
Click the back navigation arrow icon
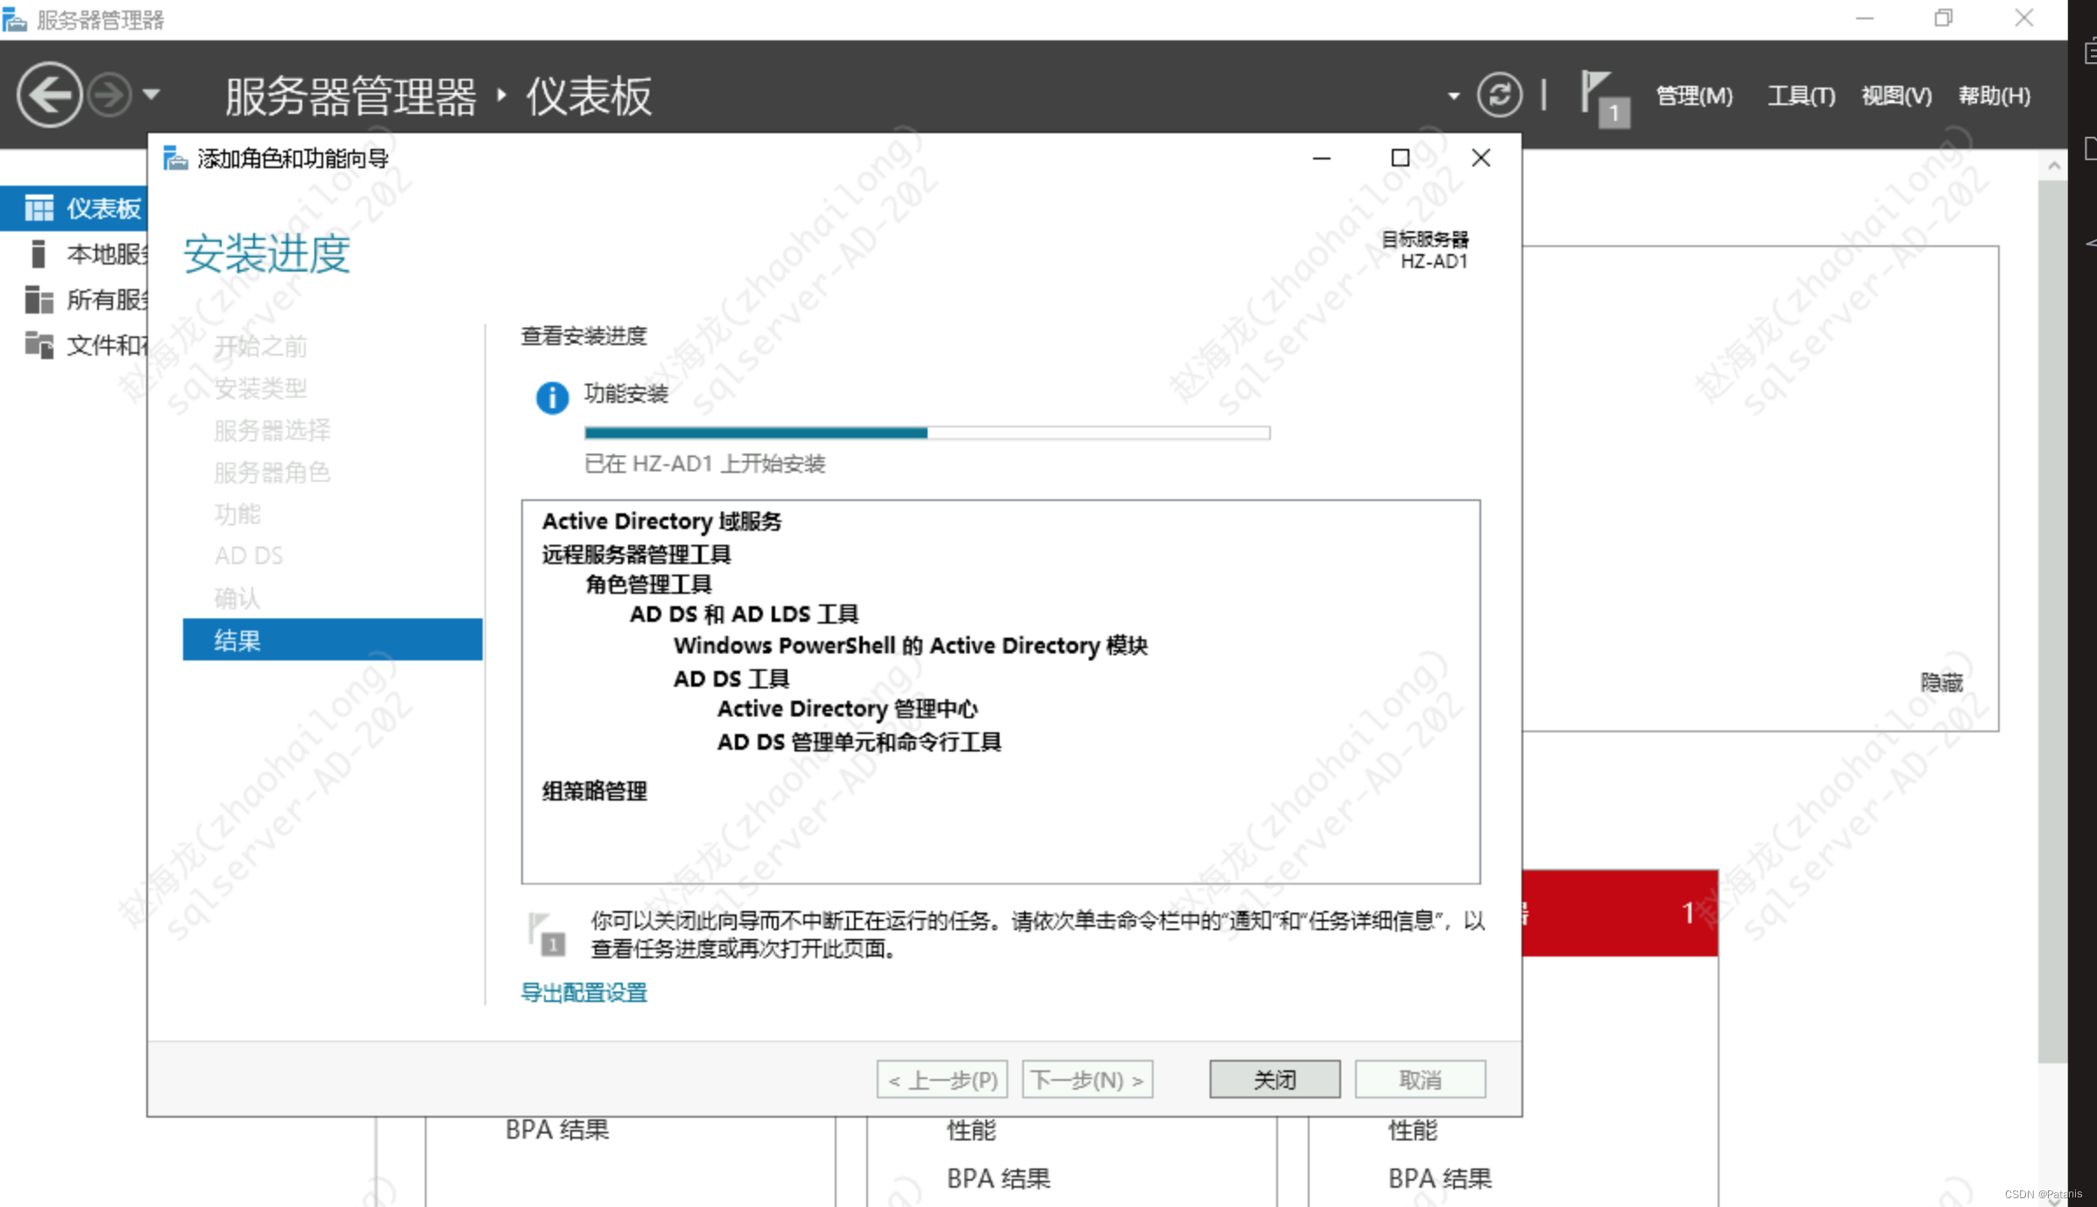[x=49, y=95]
